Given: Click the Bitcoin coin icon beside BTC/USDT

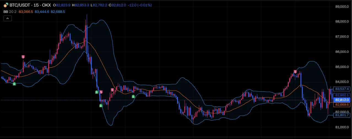Looking at the screenshot, I should (x=6, y=5).
